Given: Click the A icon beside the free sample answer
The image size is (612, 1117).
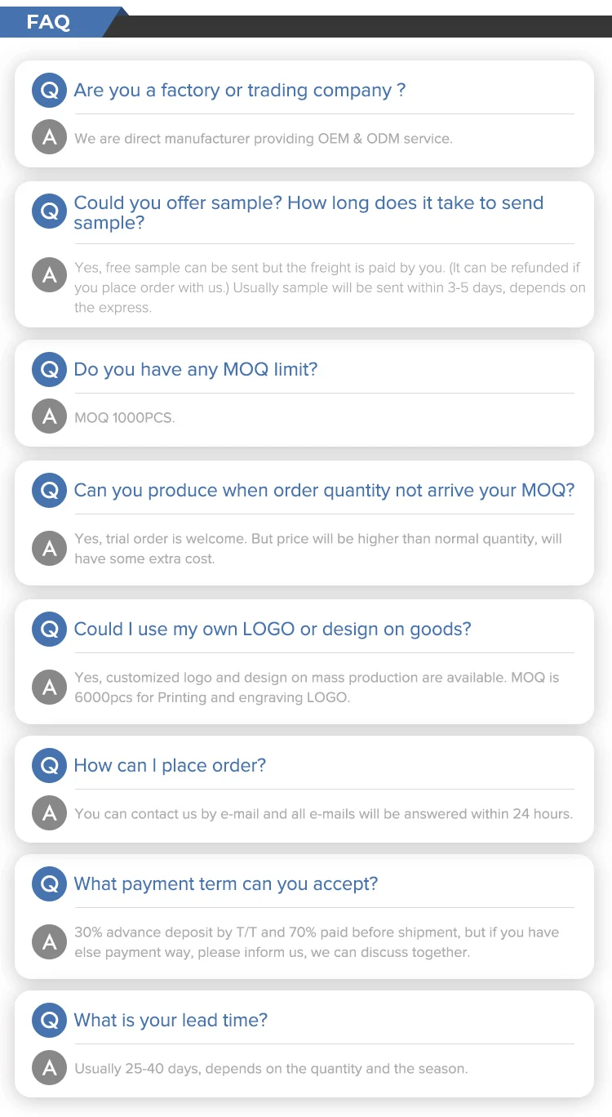Looking at the screenshot, I should click(x=49, y=274).
